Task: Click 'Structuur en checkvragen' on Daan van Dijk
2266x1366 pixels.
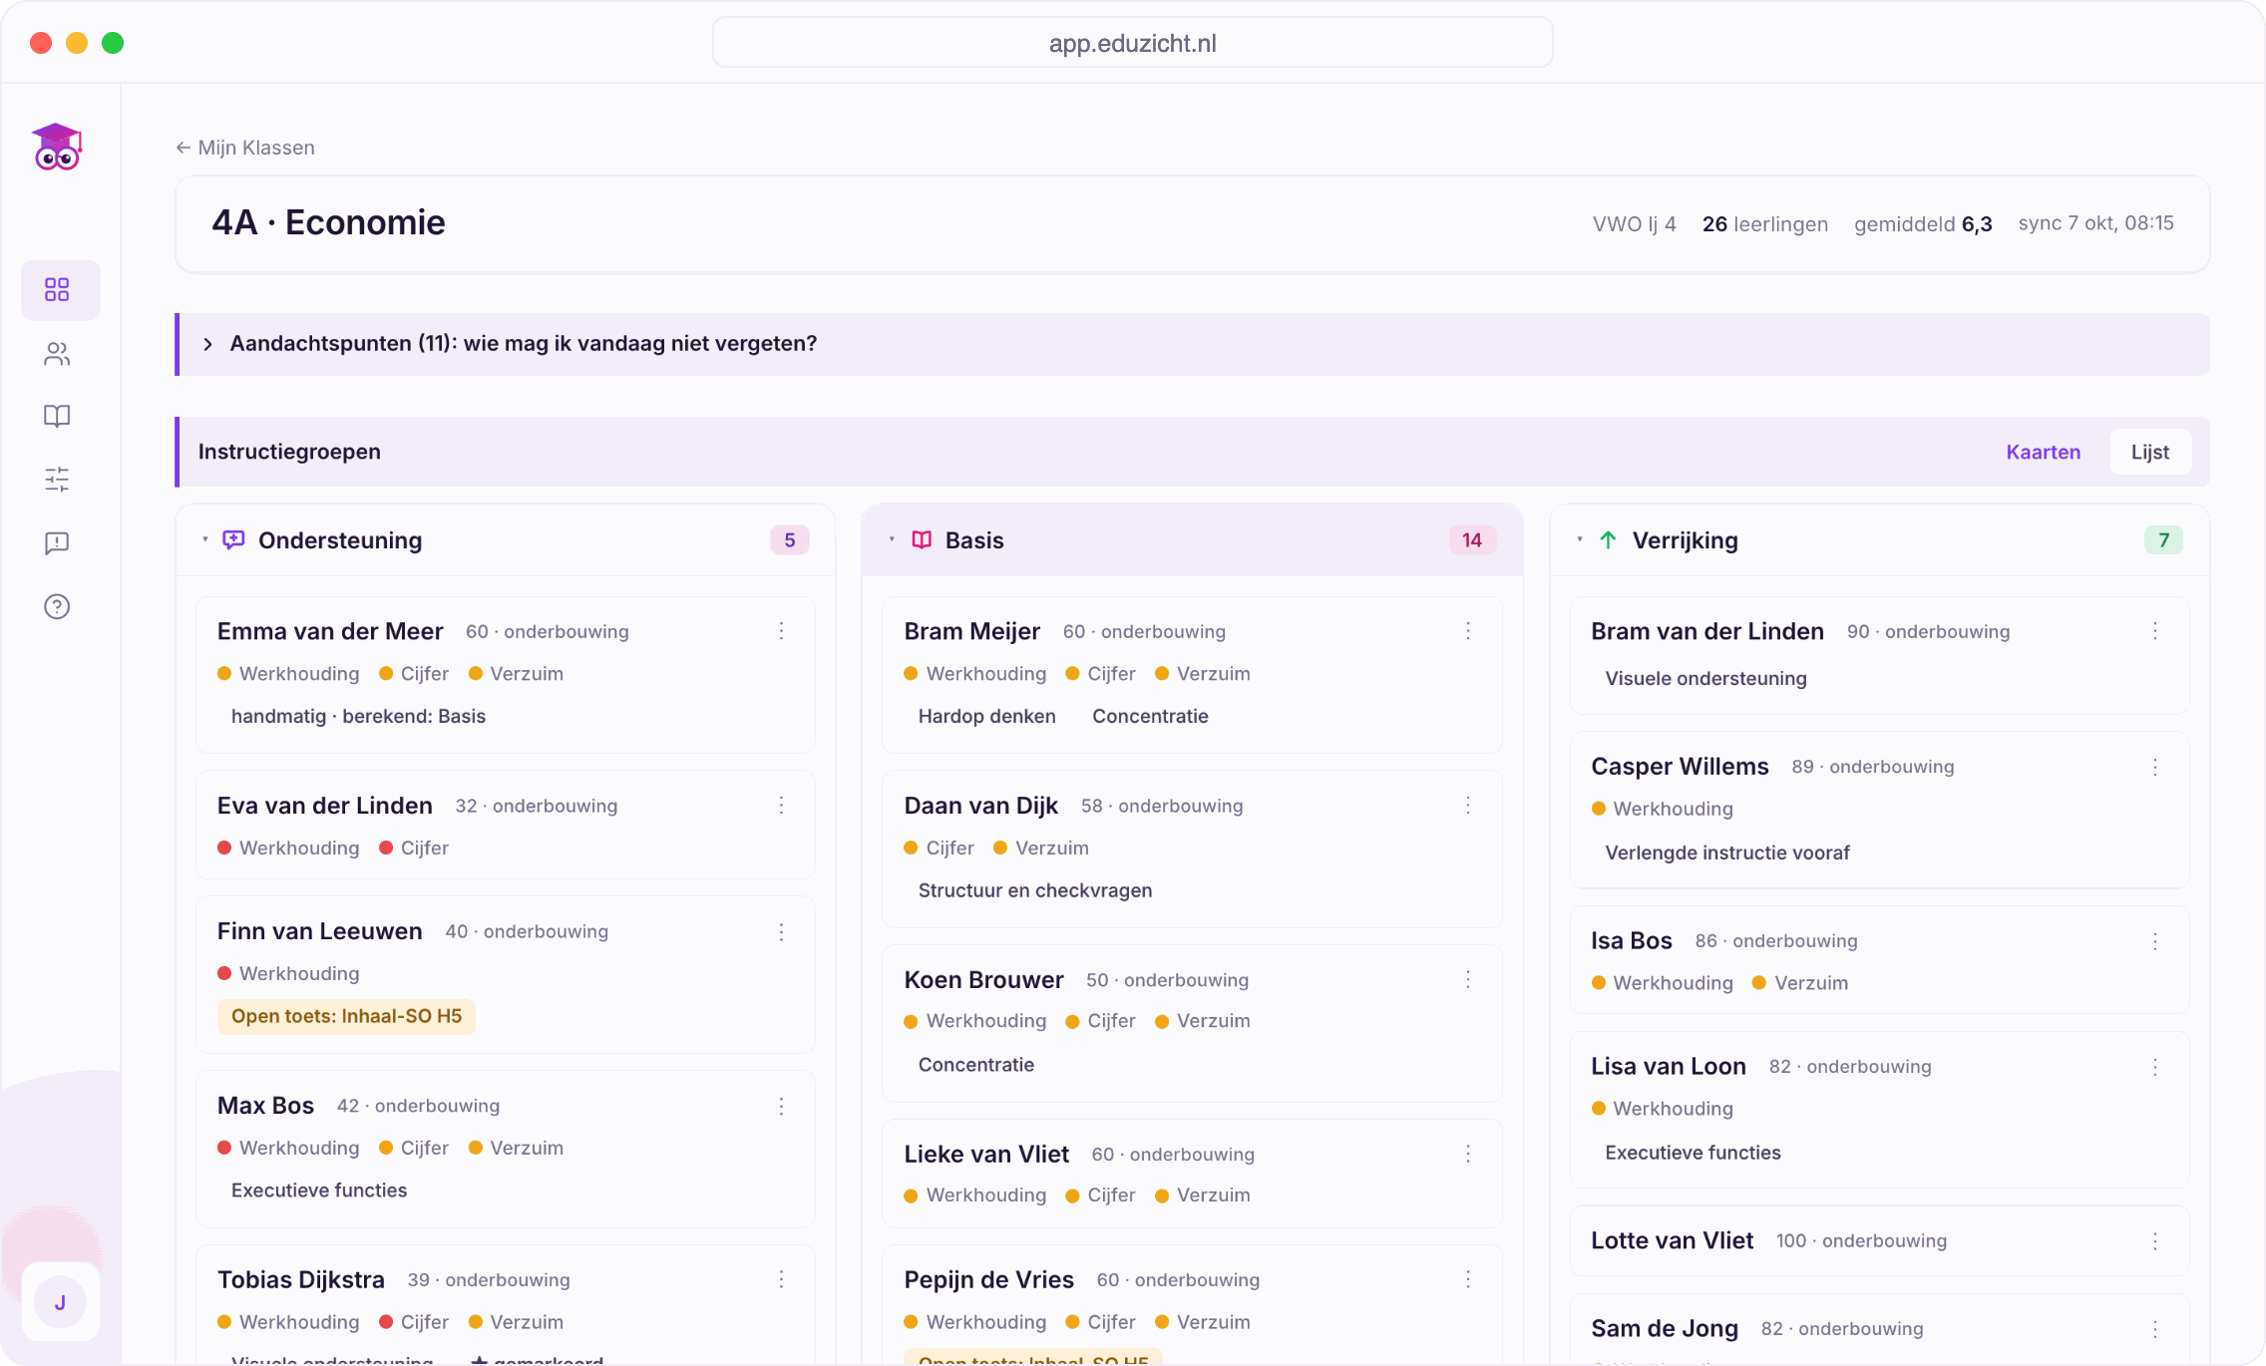Action: [x=1034, y=891]
